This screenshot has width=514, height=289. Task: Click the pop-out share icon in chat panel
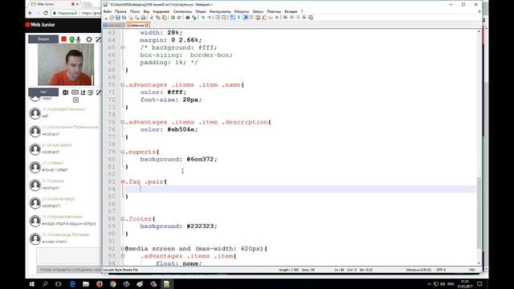[x=83, y=92]
